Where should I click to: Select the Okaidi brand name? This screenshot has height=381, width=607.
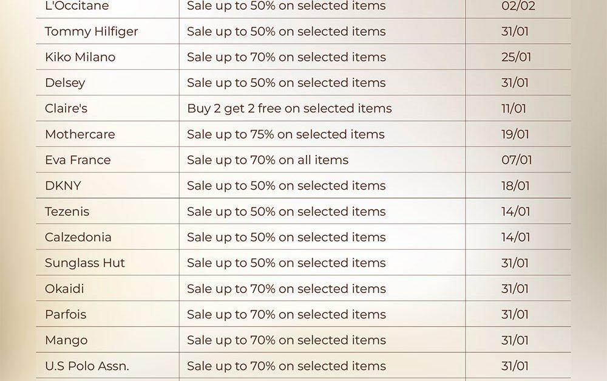click(x=64, y=289)
